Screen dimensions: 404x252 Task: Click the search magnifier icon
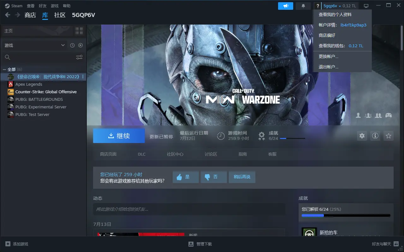(8, 57)
